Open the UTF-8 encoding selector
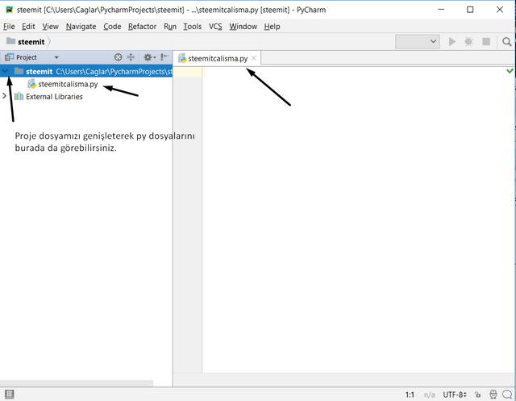Image resolution: width=516 pixels, height=401 pixels. tap(455, 395)
